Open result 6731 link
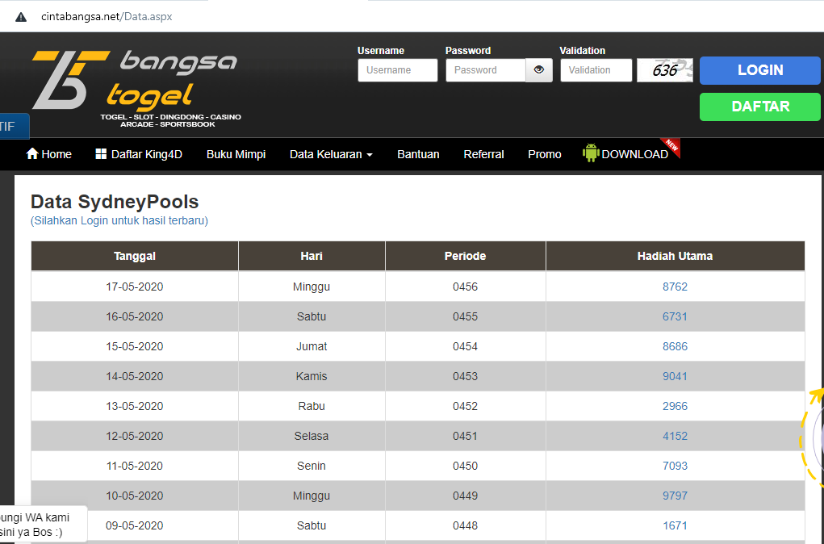The height and width of the screenshot is (544, 824). click(675, 316)
